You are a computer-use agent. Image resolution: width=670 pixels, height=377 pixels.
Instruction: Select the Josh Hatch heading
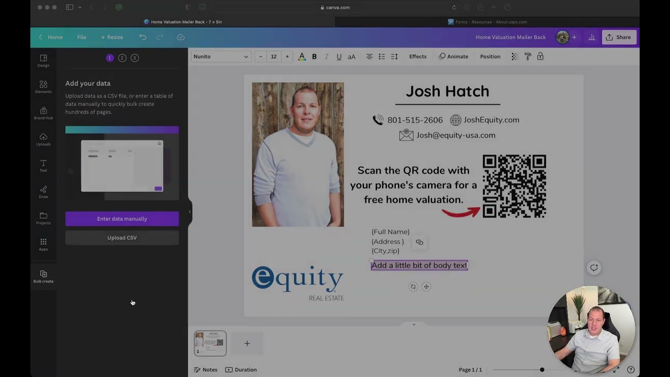coord(448,91)
